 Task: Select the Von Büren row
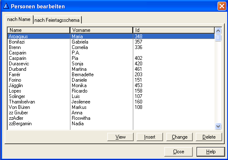111,107
